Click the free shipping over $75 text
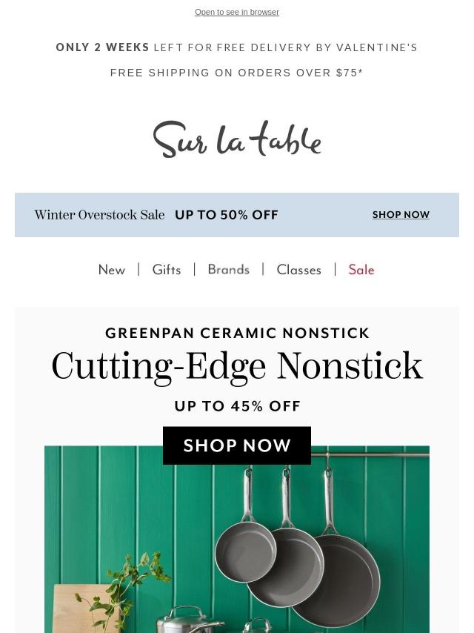Screen dimensions: 474x633 coord(237,73)
